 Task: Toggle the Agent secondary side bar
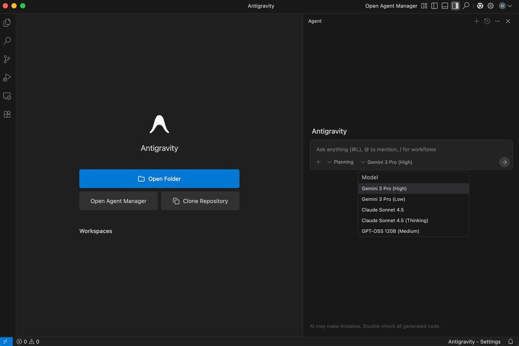455,6
